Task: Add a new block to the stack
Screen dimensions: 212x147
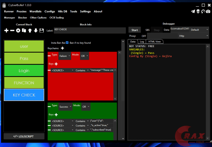Action: [x=7, y=31]
